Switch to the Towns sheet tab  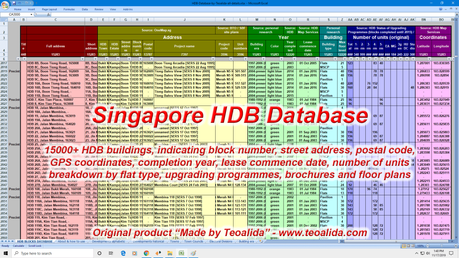tap(174, 241)
